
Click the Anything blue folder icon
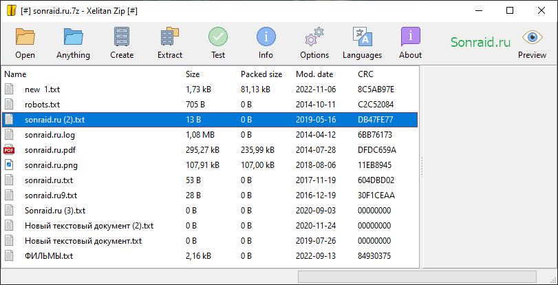click(73, 36)
